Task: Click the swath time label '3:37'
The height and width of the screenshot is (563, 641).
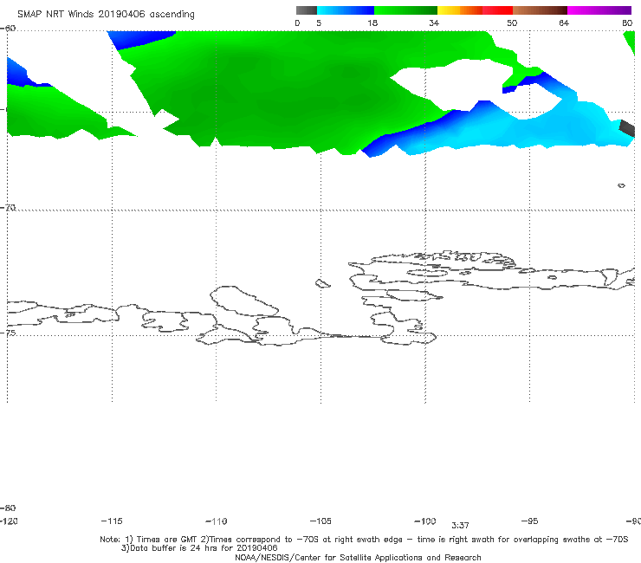Action: click(x=460, y=526)
